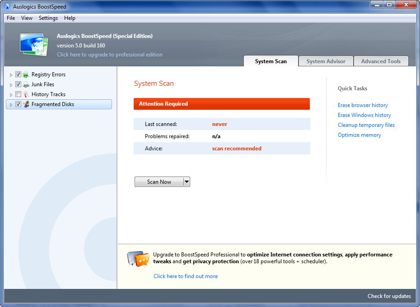This screenshot has width=420, height=307.
Task: Click the upgrade to professional edition link
Action: pyautogui.click(x=110, y=55)
